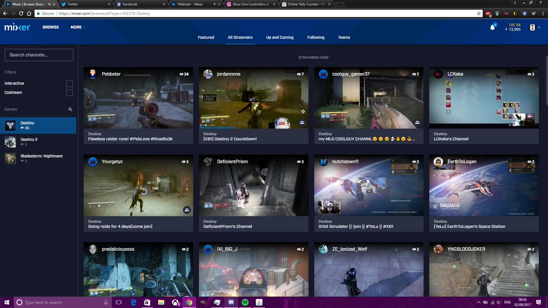This screenshot has width=548, height=308.
Task: Click the Search channels input field
Action: [39, 55]
